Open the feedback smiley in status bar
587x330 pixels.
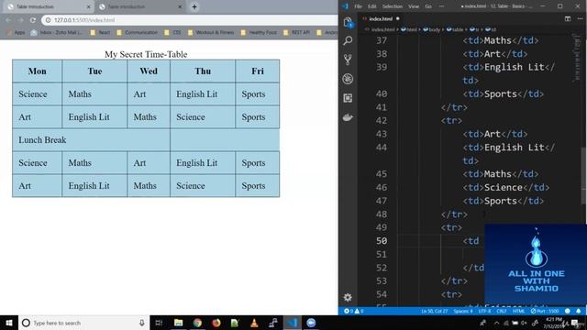pos(568,311)
